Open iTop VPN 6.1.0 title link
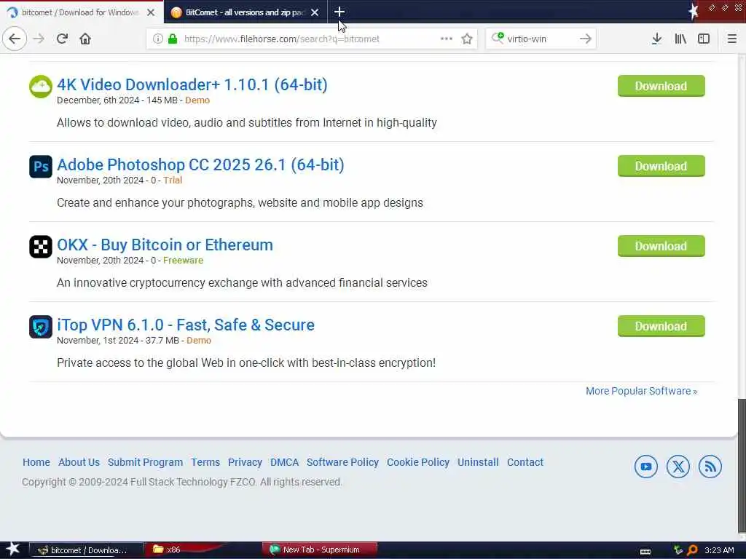This screenshot has height=559, width=746. [x=186, y=325]
